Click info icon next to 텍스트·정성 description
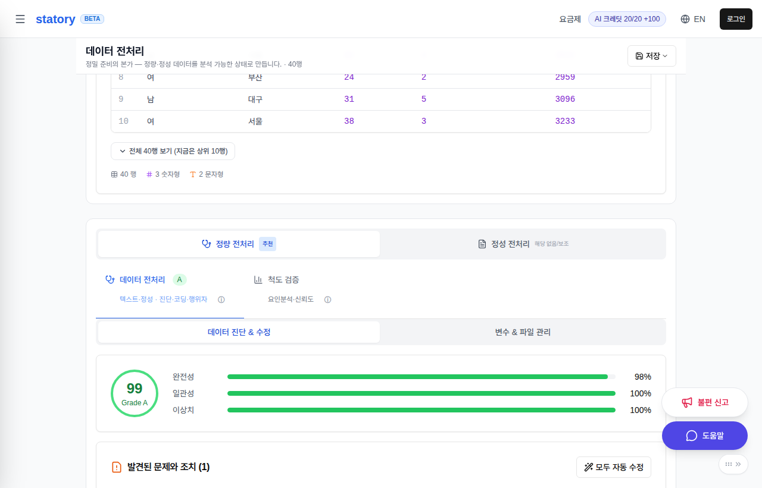 pos(221,300)
